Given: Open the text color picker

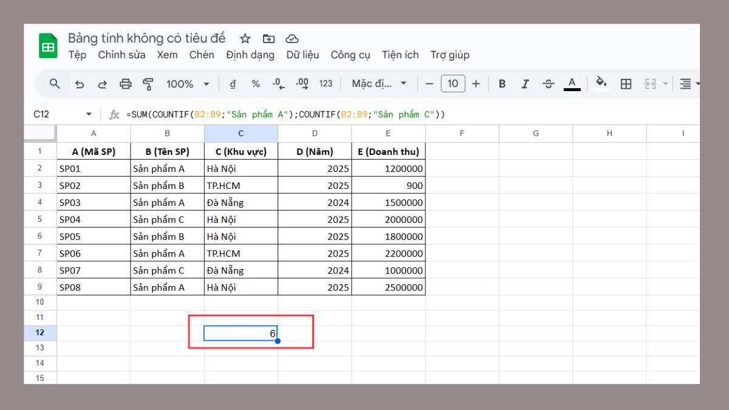Looking at the screenshot, I should [572, 84].
